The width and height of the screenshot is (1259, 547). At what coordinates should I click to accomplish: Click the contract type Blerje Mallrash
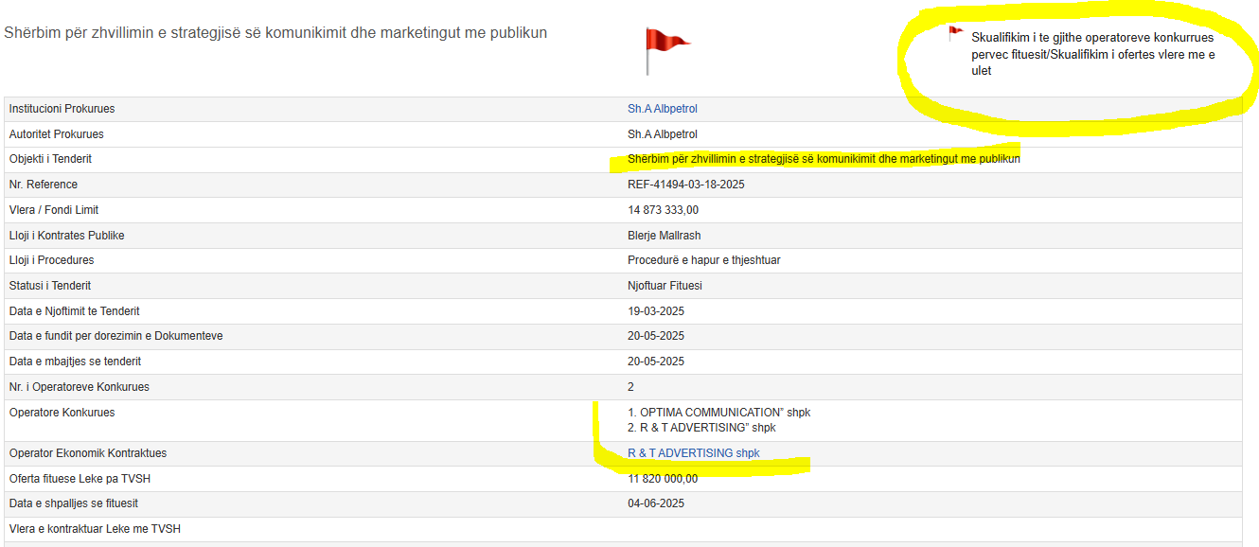pos(664,236)
